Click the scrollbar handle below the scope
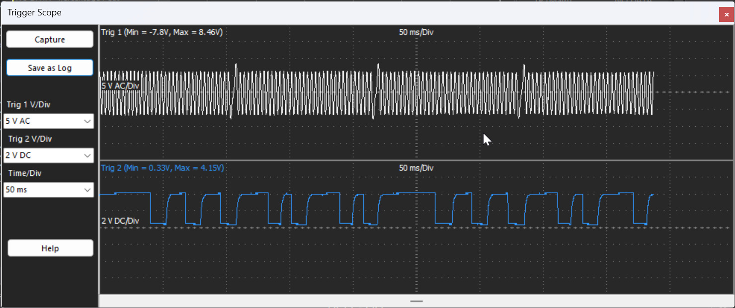 (x=416, y=301)
